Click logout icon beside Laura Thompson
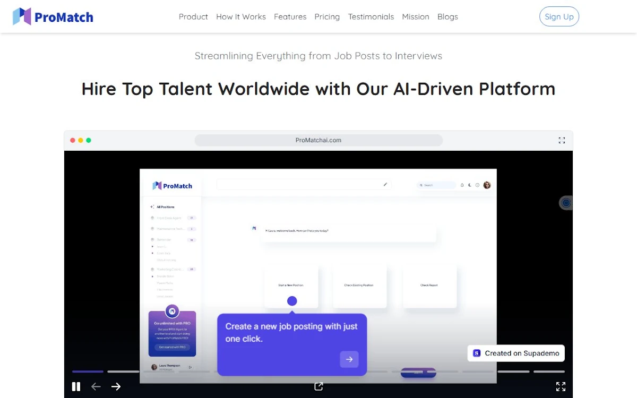The height and width of the screenshot is (398, 637). (191, 367)
